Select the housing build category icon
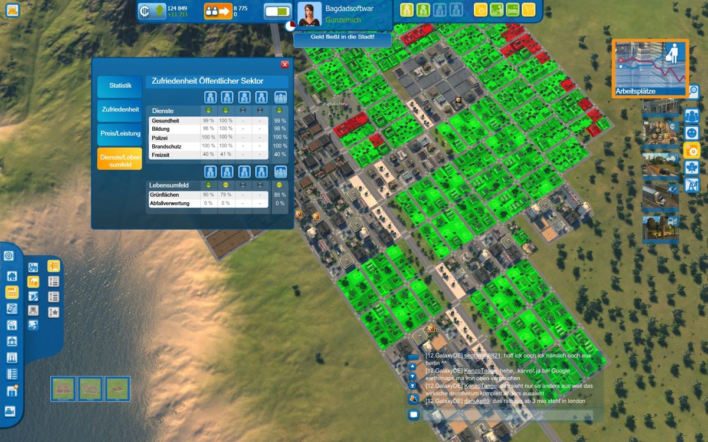Image resolution: width=708 pixels, height=442 pixels. click(11, 276)
